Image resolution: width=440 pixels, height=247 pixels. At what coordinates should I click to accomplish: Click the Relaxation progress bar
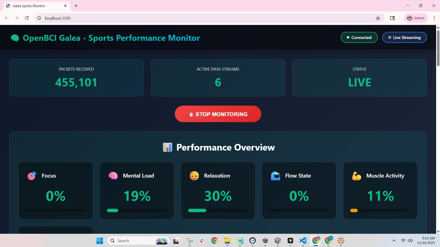[x=218, y=210]
